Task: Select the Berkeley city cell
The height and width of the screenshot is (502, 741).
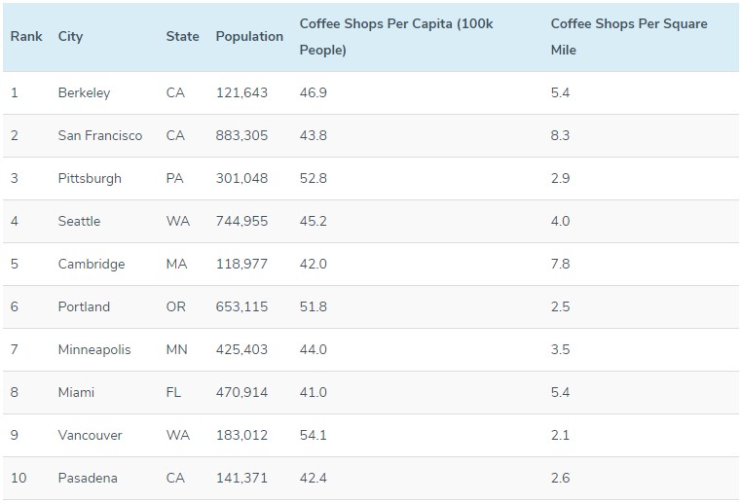Action: click(x=84, y=93)
